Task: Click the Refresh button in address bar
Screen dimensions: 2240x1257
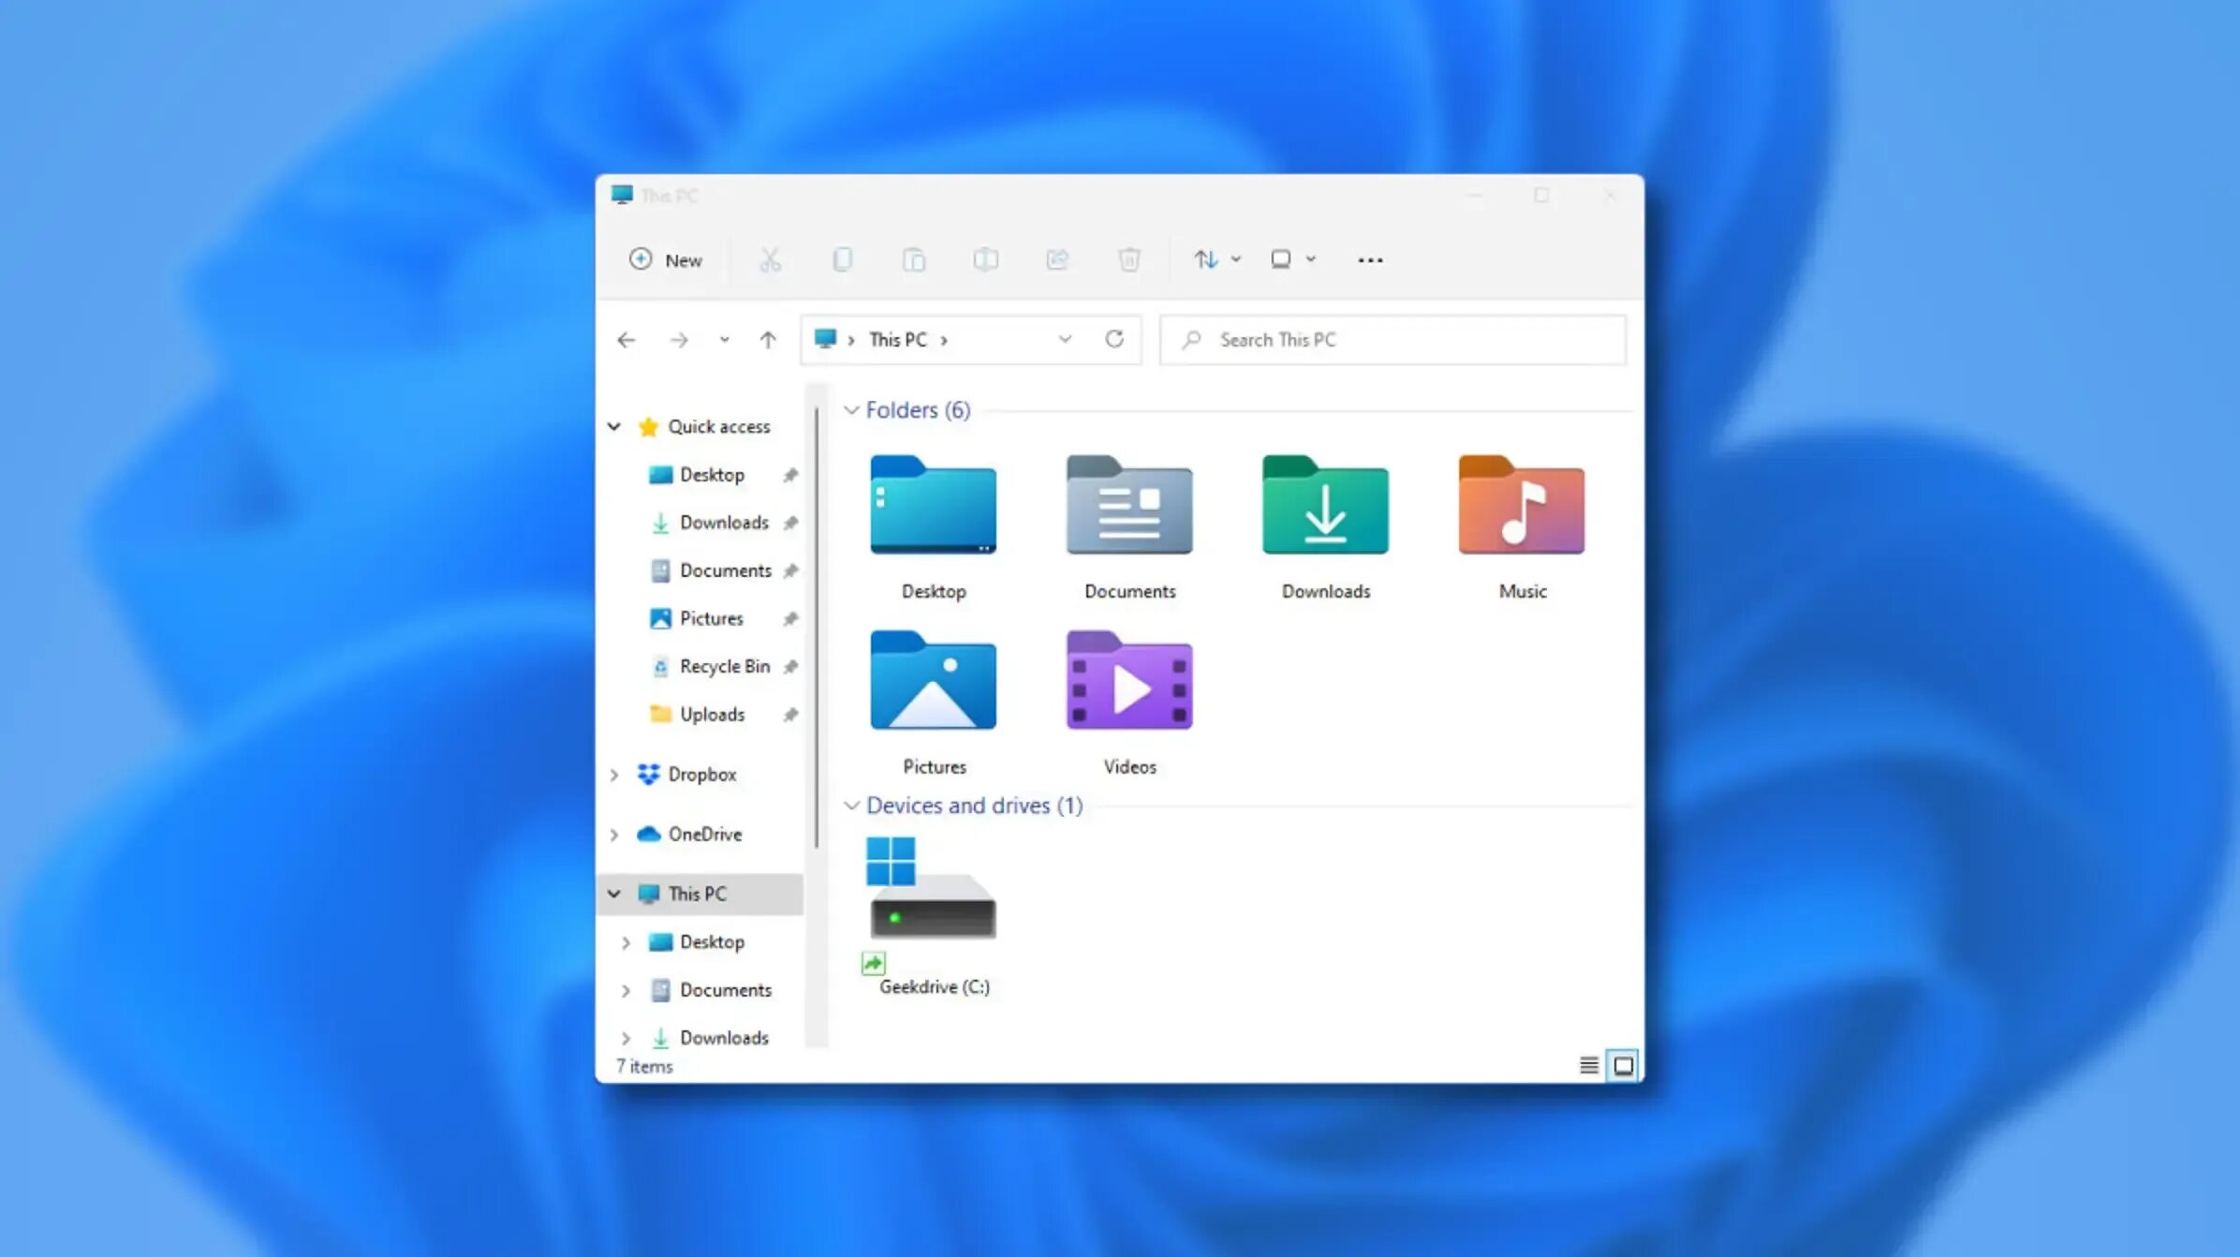Action: 1113,338
